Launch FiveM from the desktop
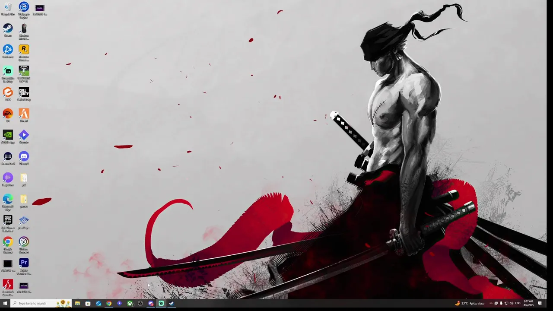Viewport: 553px width, 311px height. pyautogui.click(x=24, y=115)
